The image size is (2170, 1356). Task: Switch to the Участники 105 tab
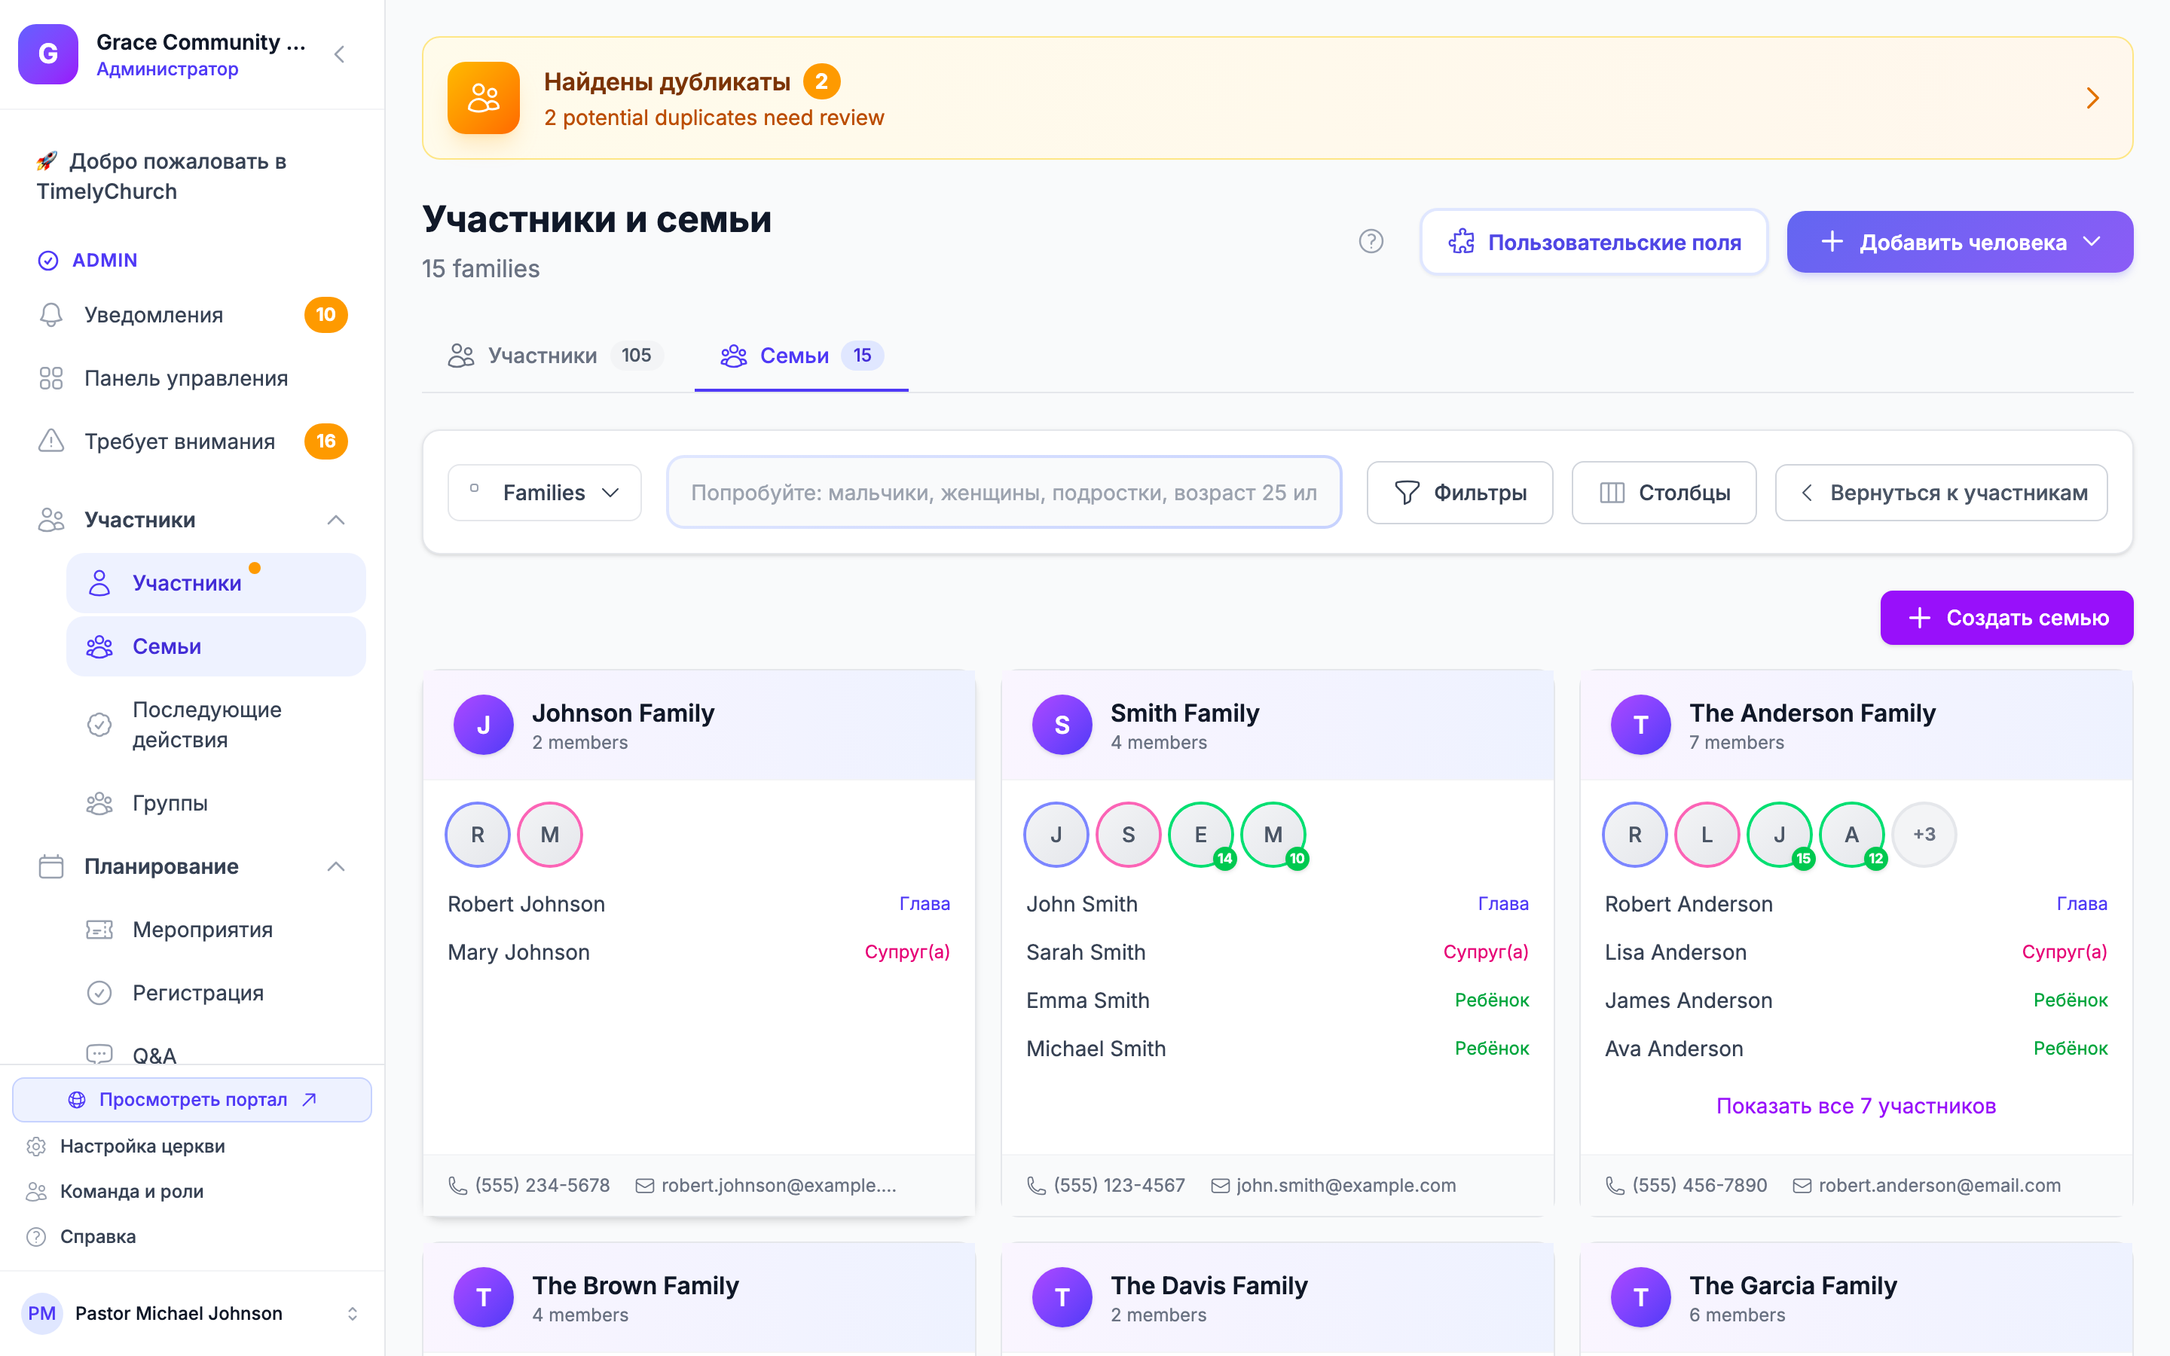click(x=556, y=356)
